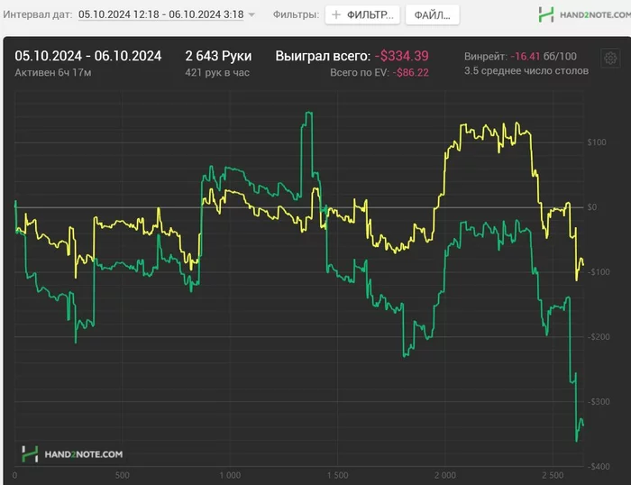Click the plus icon on the add filter button

tap(336, 15)
